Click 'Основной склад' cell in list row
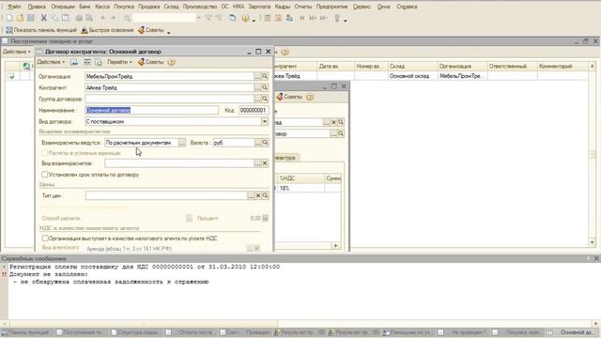 coord(412,76)
